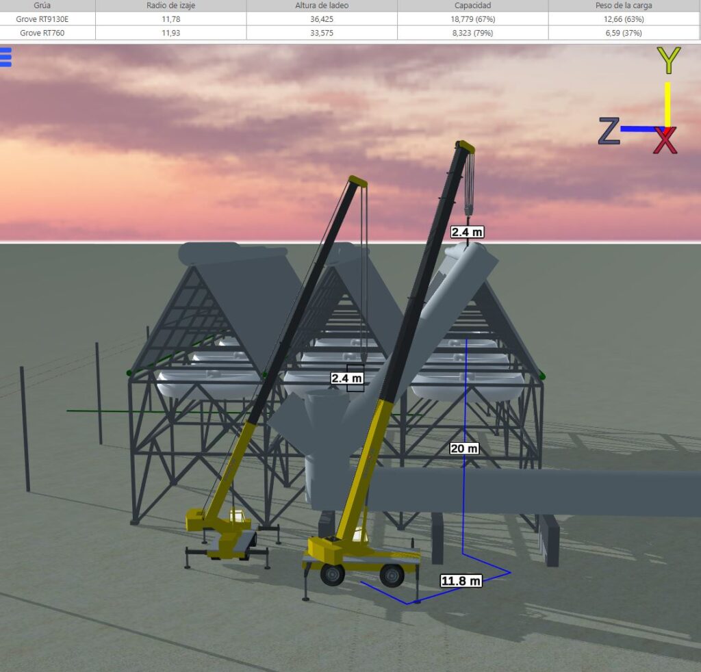701x672 pixels.
Task: Click the 12,66 (63%) load weight cell
Action: click(x=624, y=19)
